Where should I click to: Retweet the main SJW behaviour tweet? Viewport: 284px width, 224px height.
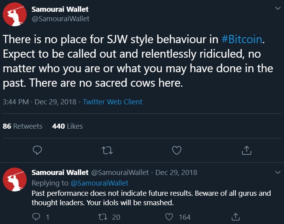[x=107, y=150]
